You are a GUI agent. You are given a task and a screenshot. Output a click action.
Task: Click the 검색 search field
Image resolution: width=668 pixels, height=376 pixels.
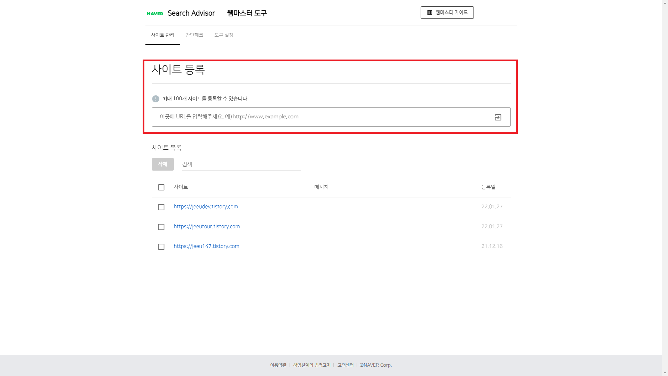click(241, 164)
